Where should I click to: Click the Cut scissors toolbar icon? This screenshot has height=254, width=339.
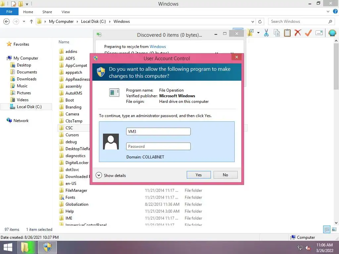pyautogui.click(x=266, y=33)
